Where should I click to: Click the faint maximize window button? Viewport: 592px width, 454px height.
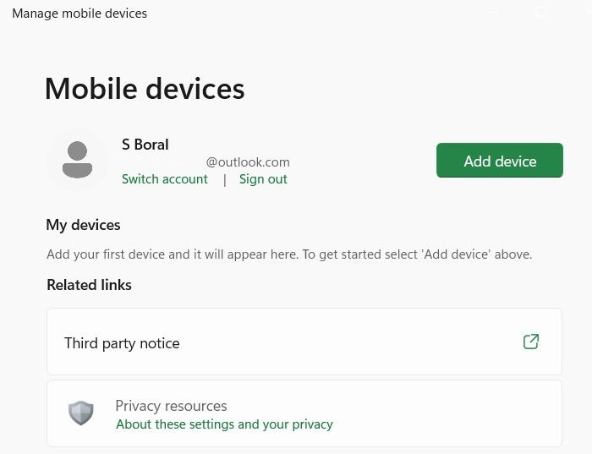pos(540,13)
